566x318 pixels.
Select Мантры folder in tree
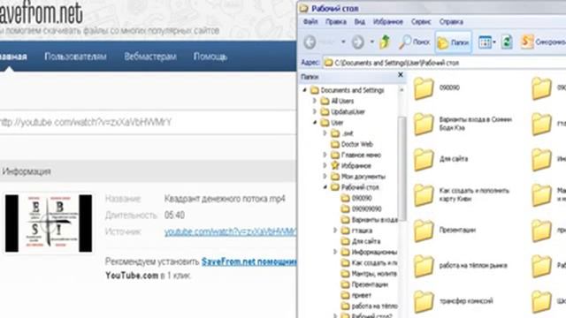(x=369, y=274)
